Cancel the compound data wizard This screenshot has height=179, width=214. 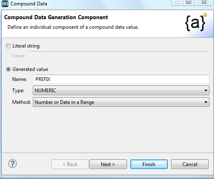pyautogui.click(x=190, y=164)
